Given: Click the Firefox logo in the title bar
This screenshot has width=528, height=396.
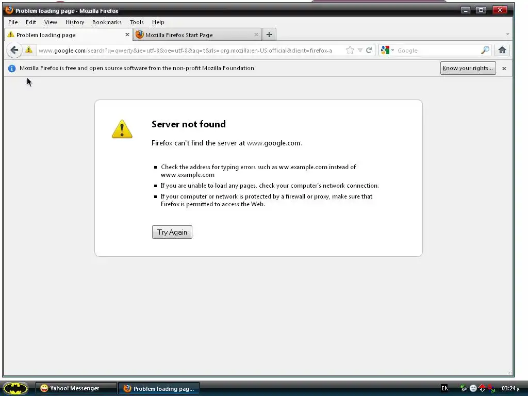Looking at the screenshot, I should point(9,10).
